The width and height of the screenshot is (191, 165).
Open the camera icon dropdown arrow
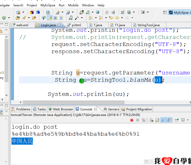(x=148, y=12)
